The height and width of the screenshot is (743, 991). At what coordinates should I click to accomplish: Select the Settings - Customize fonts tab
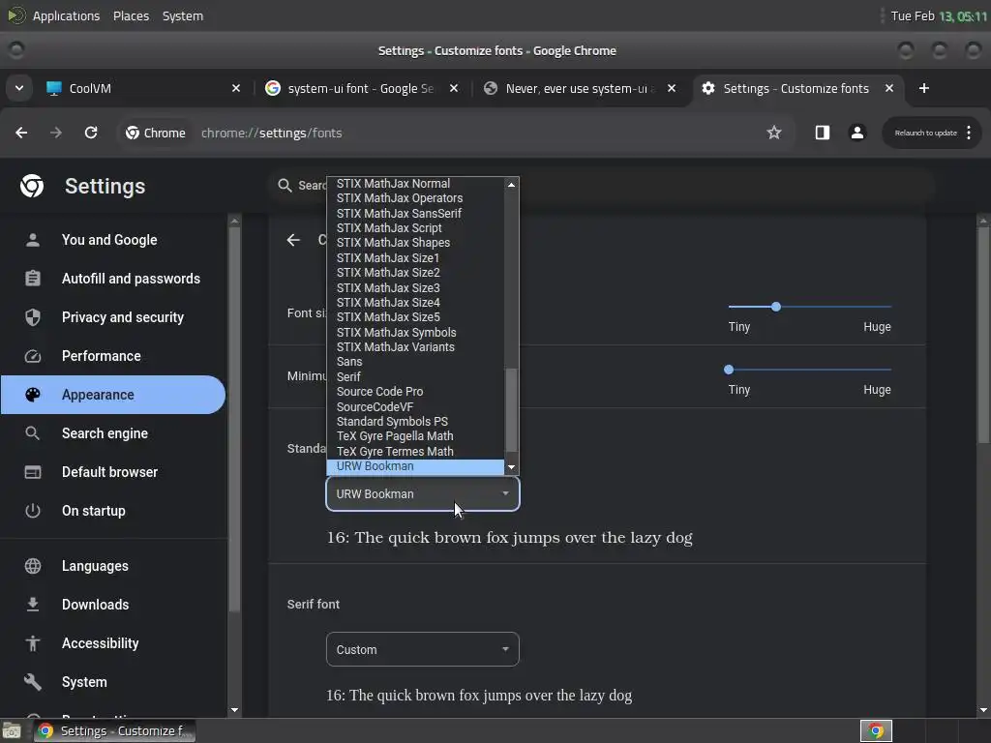[x=796, y=88]
